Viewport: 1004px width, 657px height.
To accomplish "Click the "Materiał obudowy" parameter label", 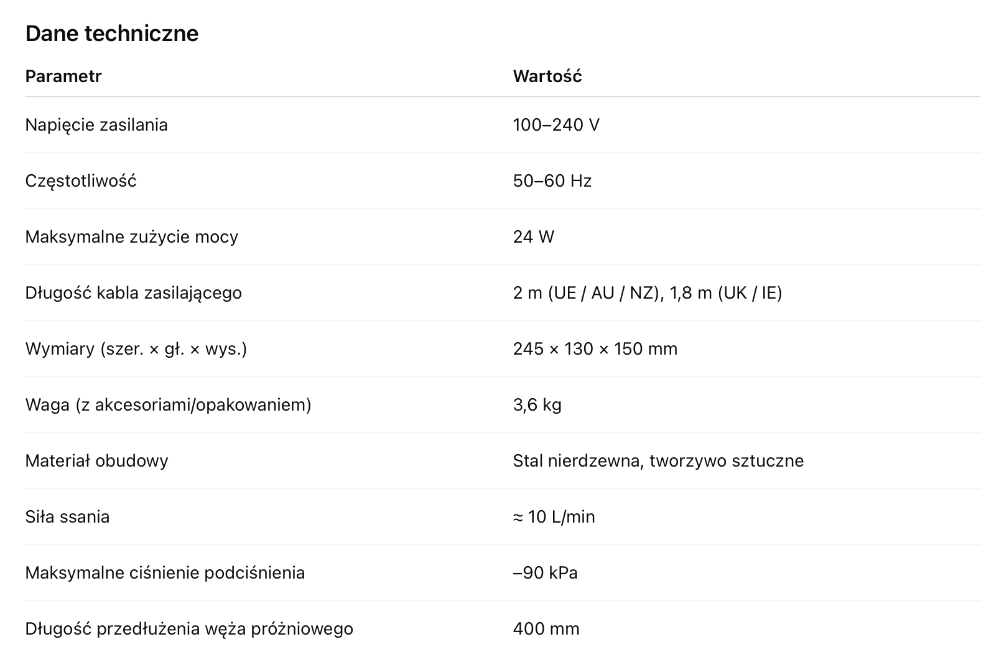I will 97,461.
